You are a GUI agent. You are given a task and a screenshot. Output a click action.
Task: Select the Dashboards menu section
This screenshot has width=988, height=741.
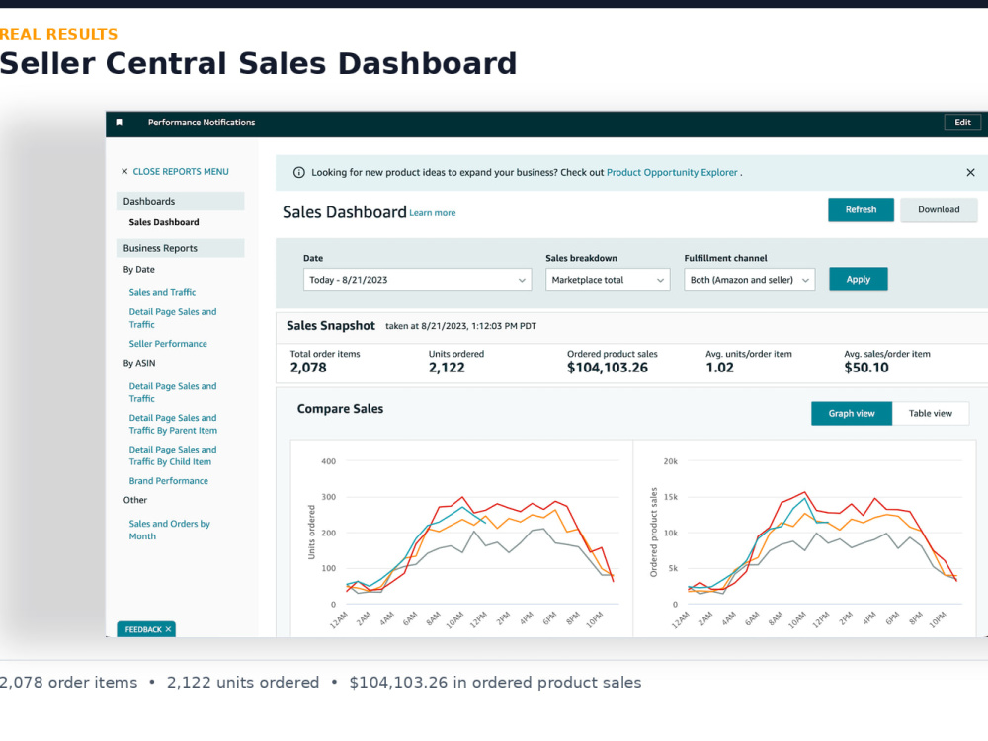click(x=180, y=201)
